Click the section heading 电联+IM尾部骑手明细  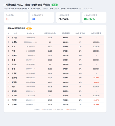[x=16, y=28]
